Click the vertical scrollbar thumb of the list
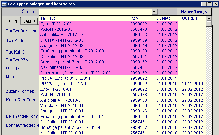The width and height of the screenshot is (219, 135). pyautogui.click(x=209, y=24)
